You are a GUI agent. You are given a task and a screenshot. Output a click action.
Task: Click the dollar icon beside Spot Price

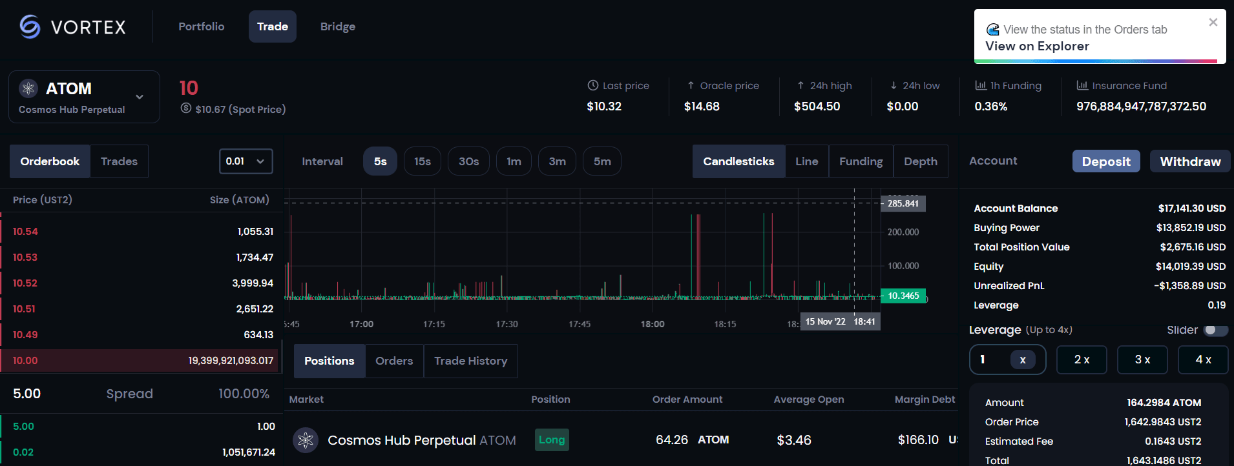pos(186,108)
